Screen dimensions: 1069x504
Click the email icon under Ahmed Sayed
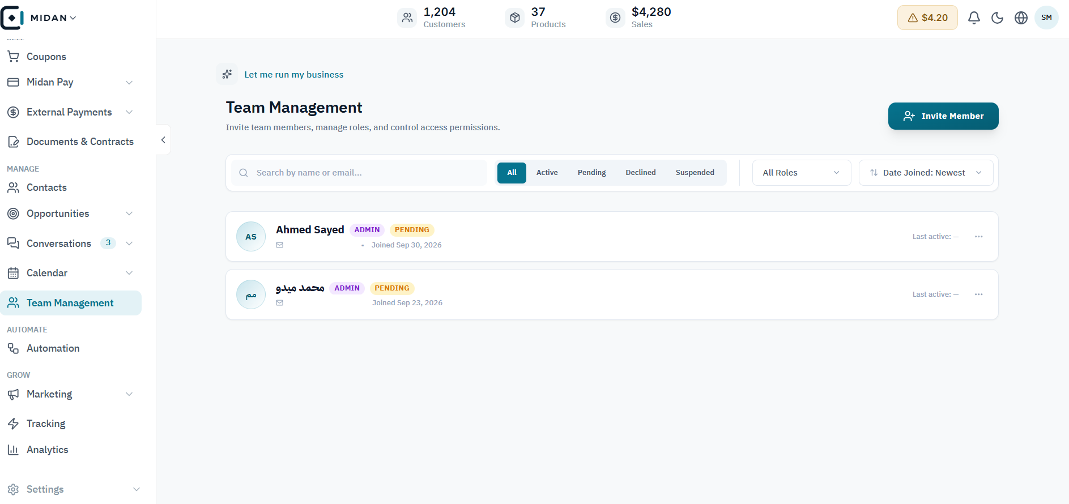tap(279, 245)
